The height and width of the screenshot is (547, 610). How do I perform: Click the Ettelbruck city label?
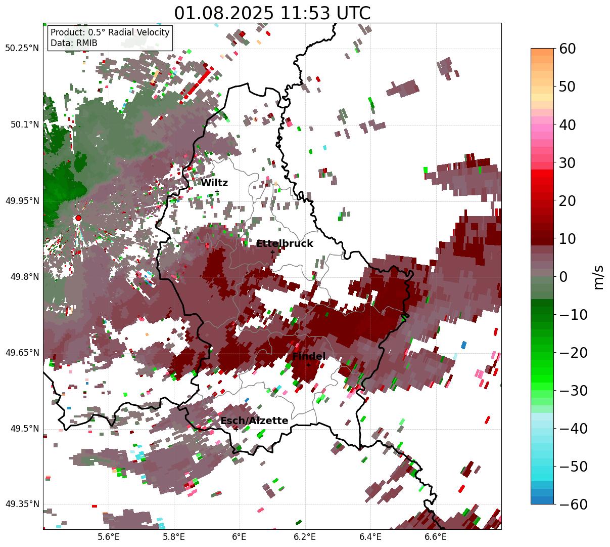coord(285,244)
